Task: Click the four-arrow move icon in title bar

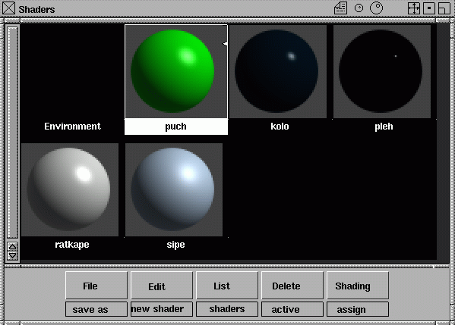Action: click(414, 8)
